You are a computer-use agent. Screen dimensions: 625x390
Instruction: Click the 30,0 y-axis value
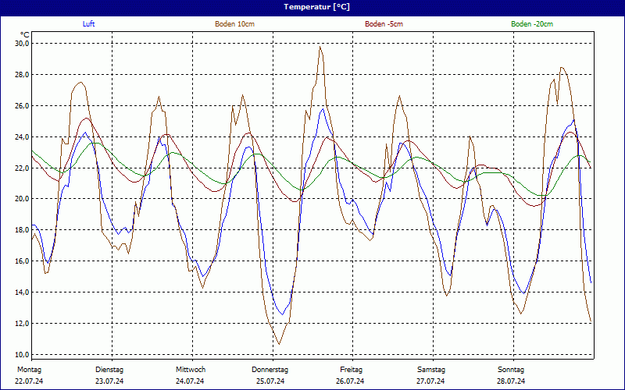[22, 44]
